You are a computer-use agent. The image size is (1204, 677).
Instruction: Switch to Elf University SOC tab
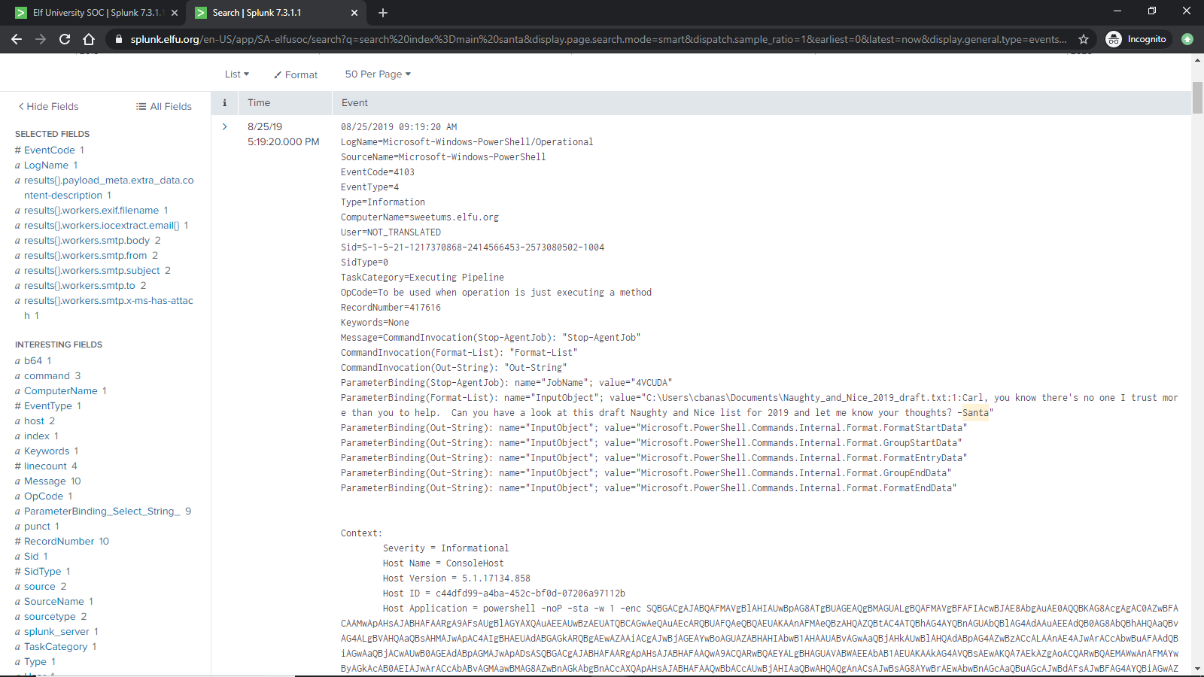click(x=96, y=13)
